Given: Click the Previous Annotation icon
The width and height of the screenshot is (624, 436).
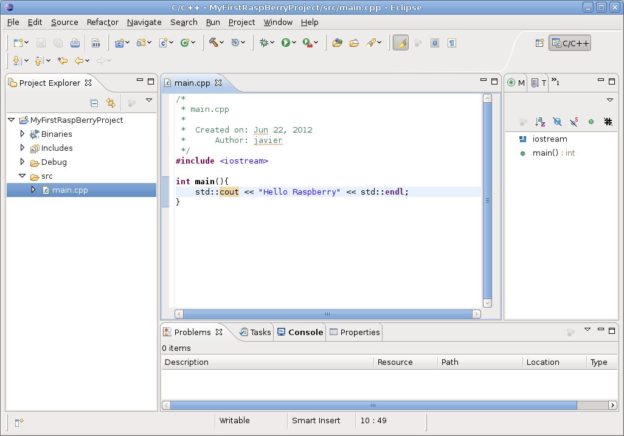Looking at the screenshot, I should (x=39, y=60).
